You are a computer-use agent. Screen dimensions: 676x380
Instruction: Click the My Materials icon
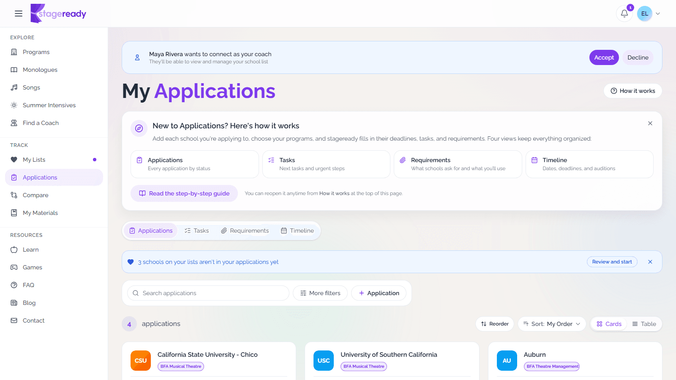[x=14, y=213]
